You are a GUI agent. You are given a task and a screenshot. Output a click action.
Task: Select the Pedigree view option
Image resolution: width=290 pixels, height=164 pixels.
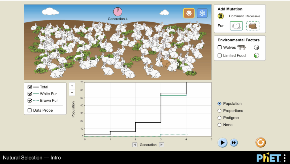point(219,118)
